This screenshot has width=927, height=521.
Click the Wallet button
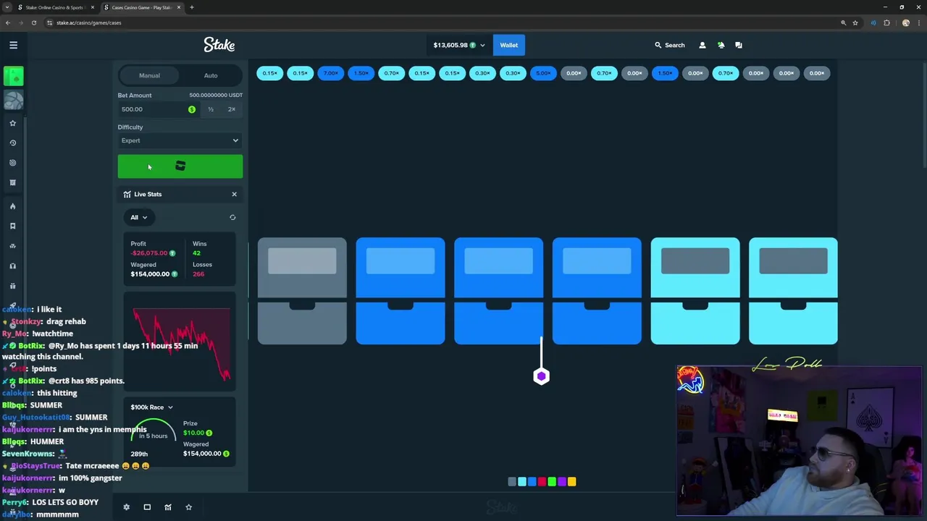click(x=508, y=45)
